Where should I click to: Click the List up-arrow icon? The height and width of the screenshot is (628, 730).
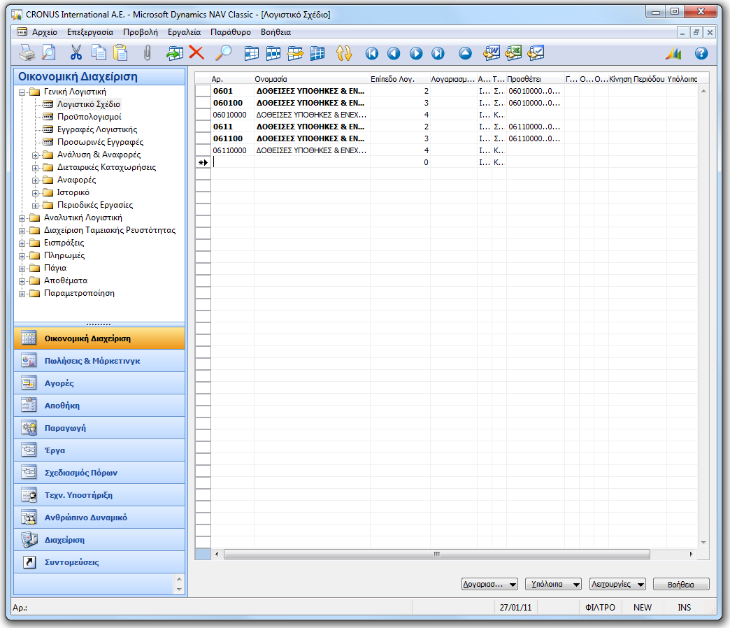tap(465, 54)
